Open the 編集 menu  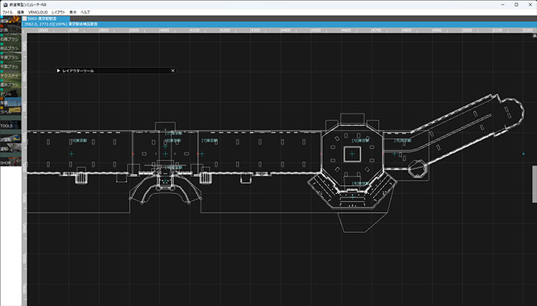tap(21, 12)
